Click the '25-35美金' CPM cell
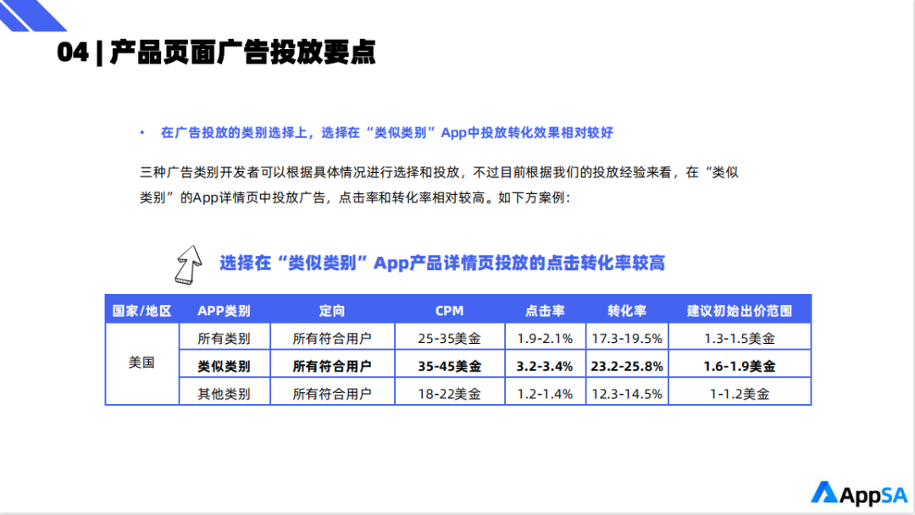915x515 pixels. tap(449, 338)
